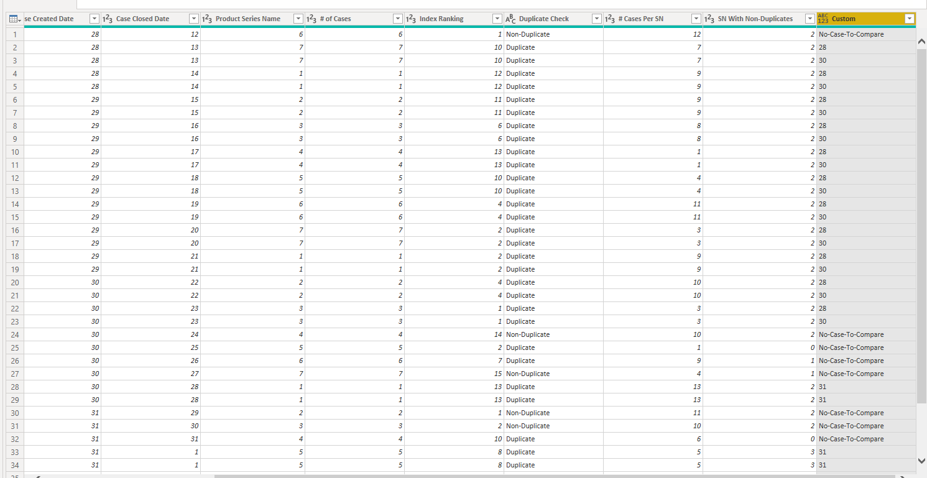Open the Index Ranking data type icon
927x478 pixels.
tap(412, 19)
